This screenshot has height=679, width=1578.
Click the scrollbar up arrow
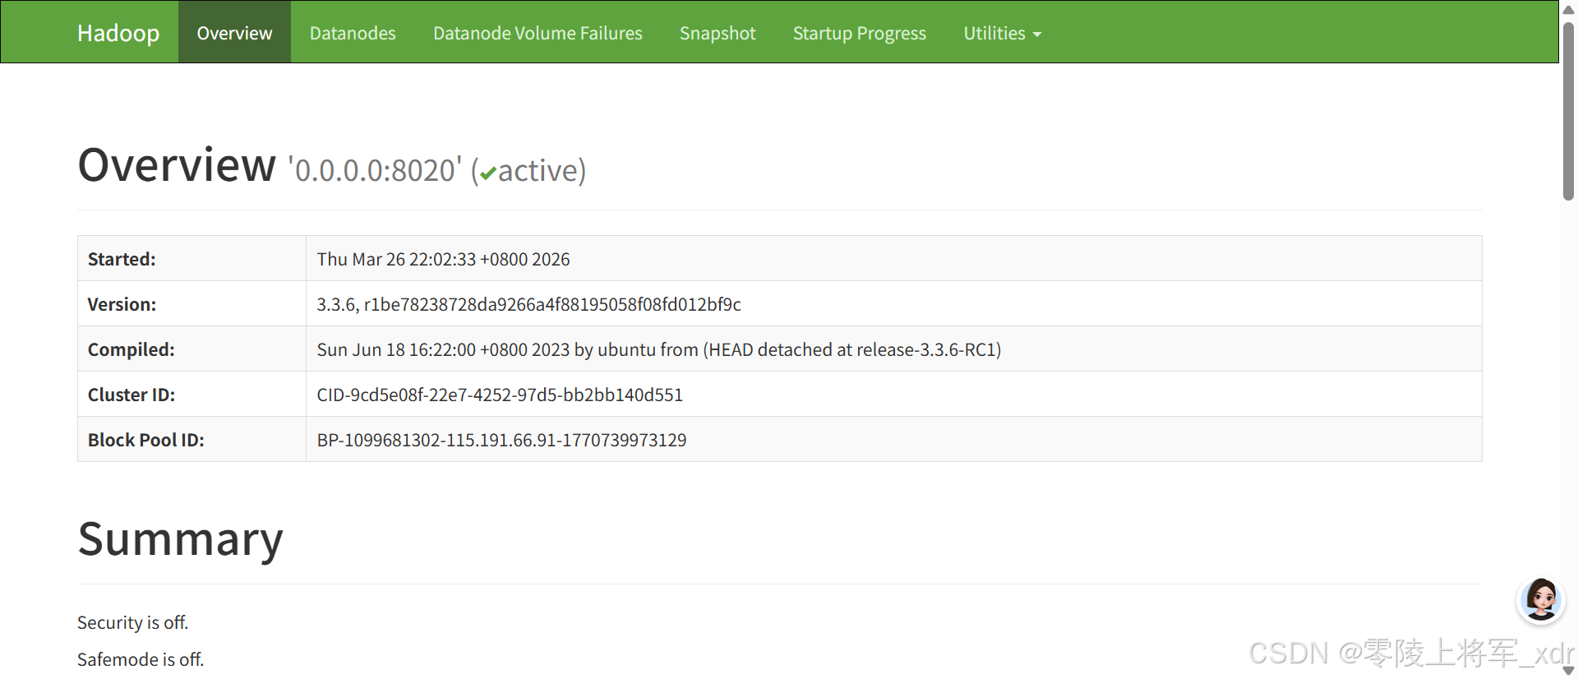click(x=1568, y=10)
